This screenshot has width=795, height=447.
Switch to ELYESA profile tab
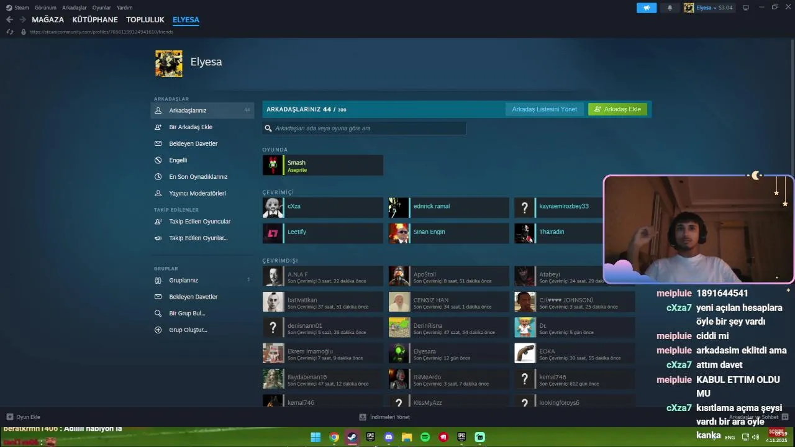pos(186,20)
